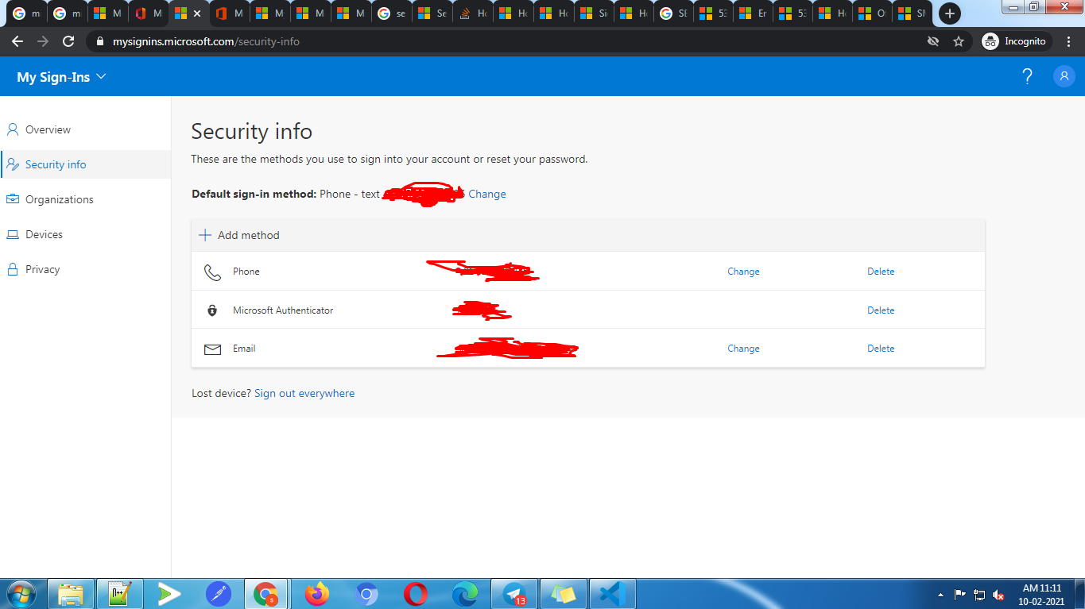Open Visual Studio Code from the taskbar
1085x609 pixels.
(613, 594)
